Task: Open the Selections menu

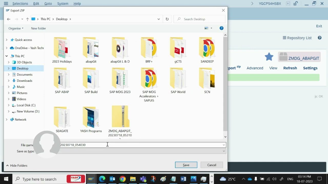Action: 20,4
